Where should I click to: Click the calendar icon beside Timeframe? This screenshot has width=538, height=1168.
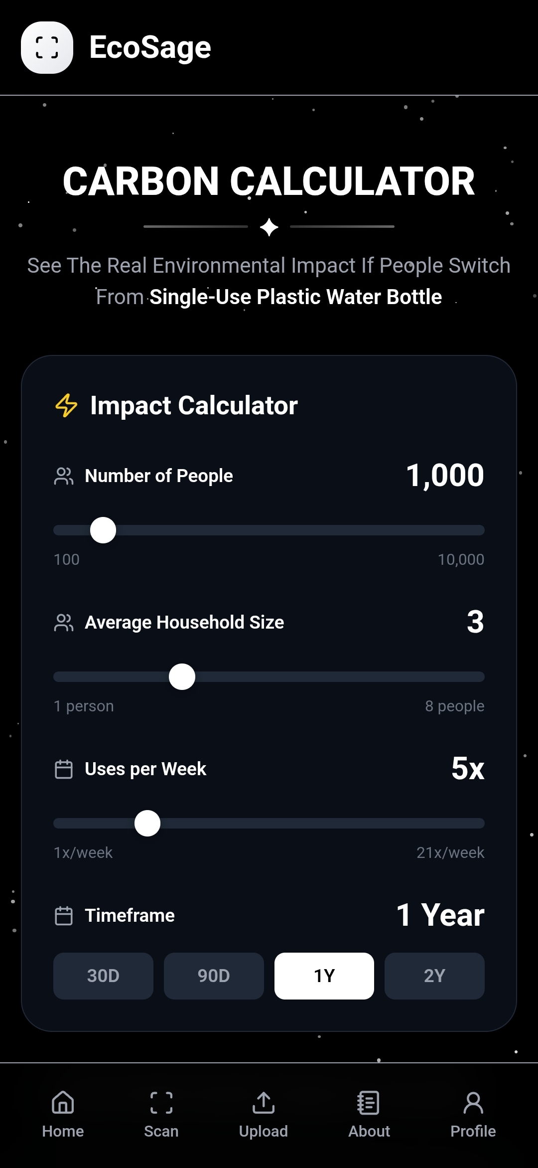pyautogui.click(x=64, y=916)
